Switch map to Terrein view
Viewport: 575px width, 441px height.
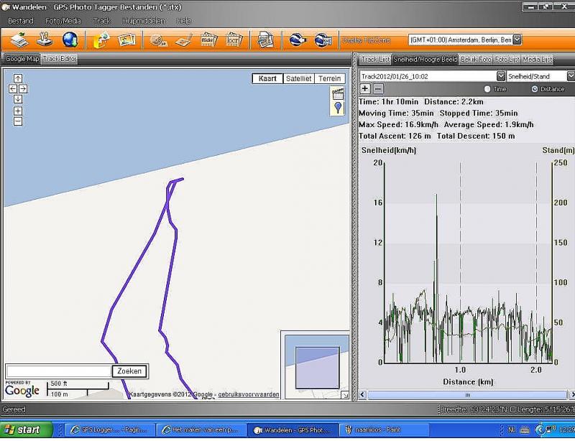330,78
